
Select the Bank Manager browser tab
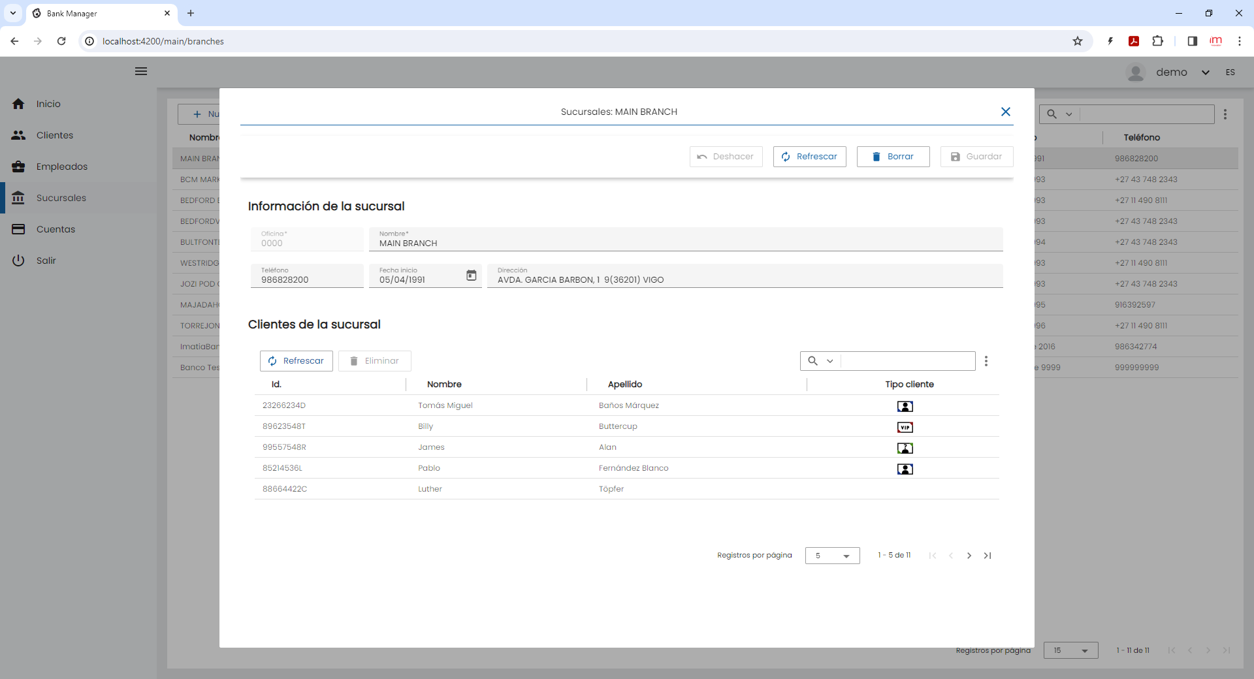(101, 13)
